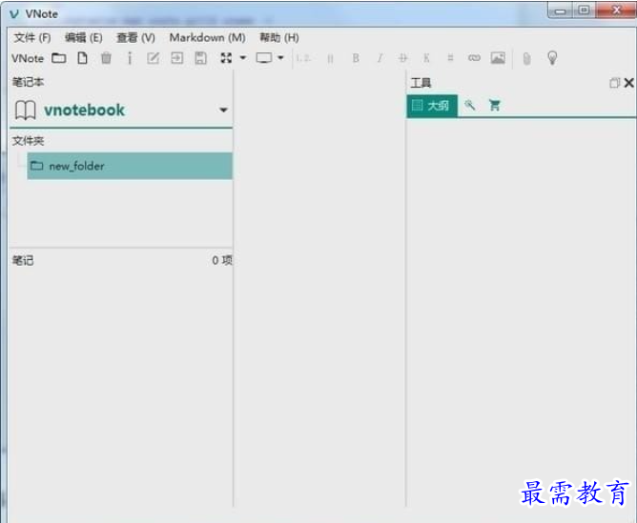Click the edit note pencil icon
This screenshot has height=523, width=637.
point(154,58)
